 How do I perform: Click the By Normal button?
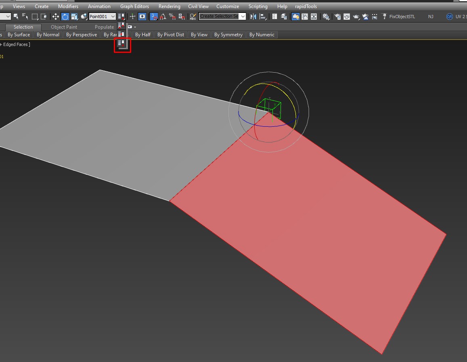tap(48, 35)
